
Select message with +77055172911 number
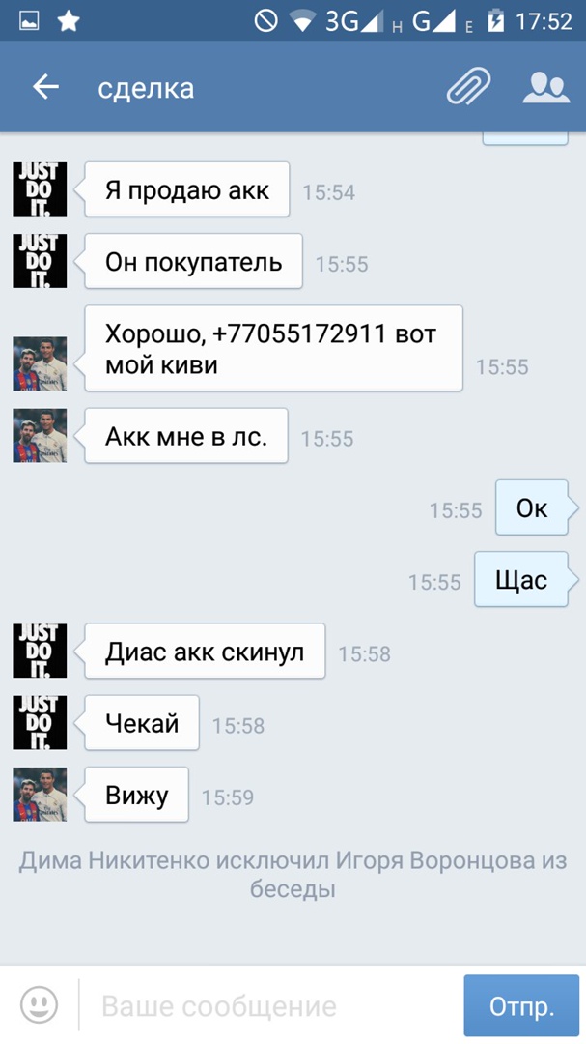click(273, 348)
